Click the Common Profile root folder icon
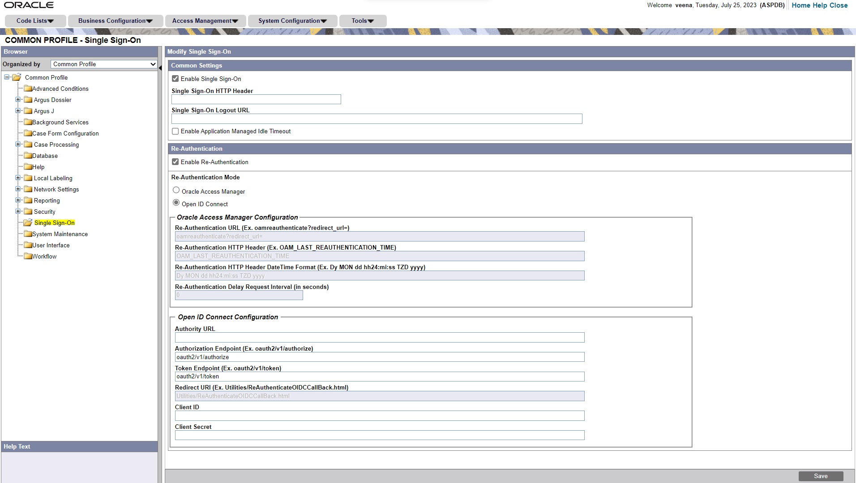 [x=17, y=77]
